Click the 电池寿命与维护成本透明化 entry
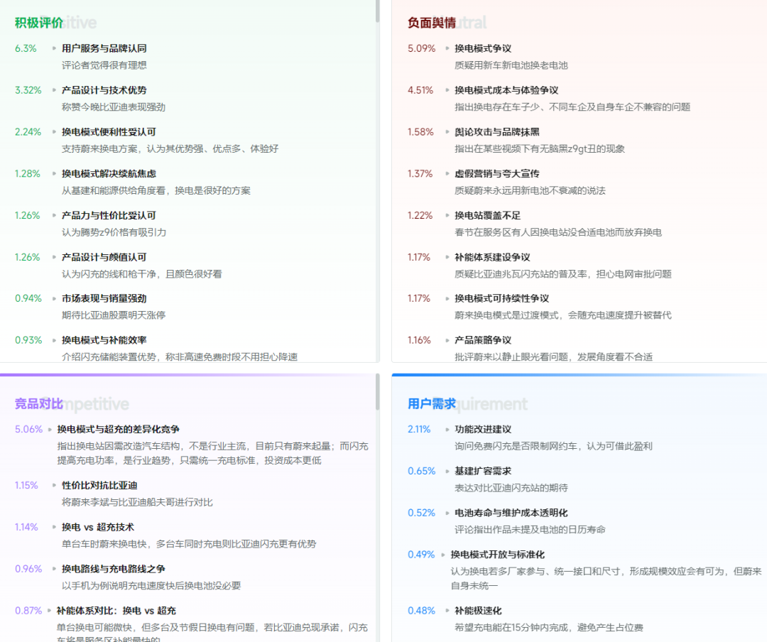Screen dimensions: 767x642 pyautogui.click(x=513, y=513)
